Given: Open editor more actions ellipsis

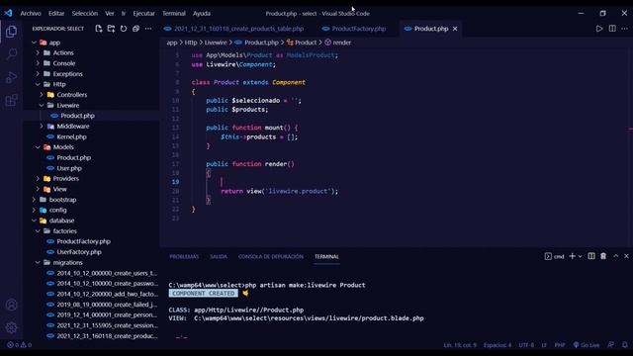Looking at the screenshot, I should pos(624,29).
